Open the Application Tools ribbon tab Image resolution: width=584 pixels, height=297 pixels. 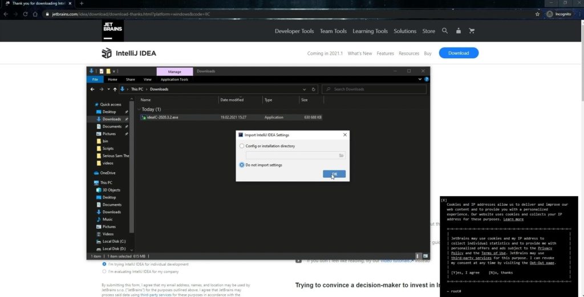[x=175, y=79]
